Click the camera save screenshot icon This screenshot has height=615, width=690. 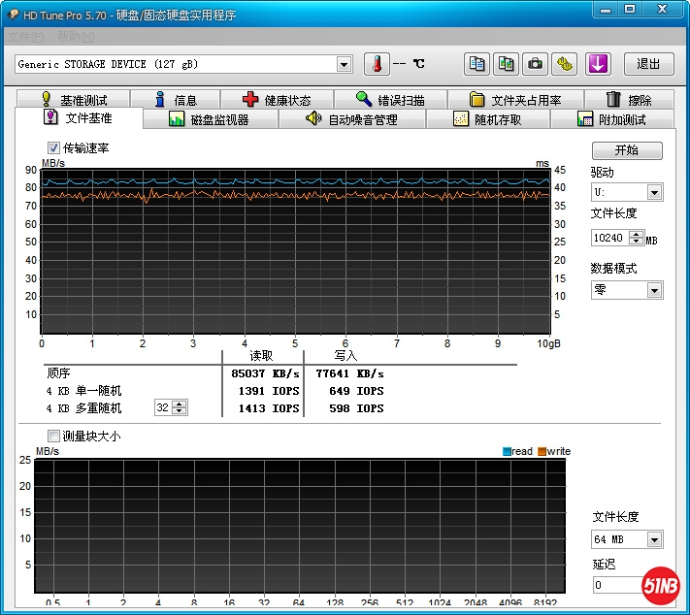(535, 64)
